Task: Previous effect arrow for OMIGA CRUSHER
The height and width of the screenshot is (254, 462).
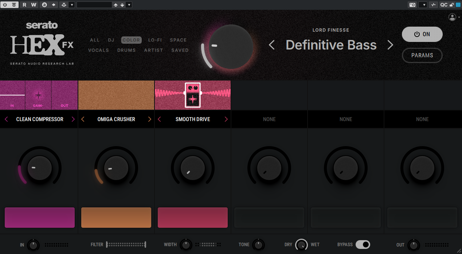Action: 83,119
